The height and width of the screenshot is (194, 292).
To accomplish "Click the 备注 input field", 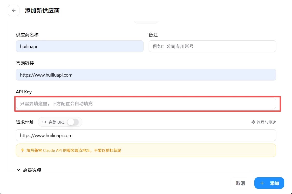I will point(212,46).
